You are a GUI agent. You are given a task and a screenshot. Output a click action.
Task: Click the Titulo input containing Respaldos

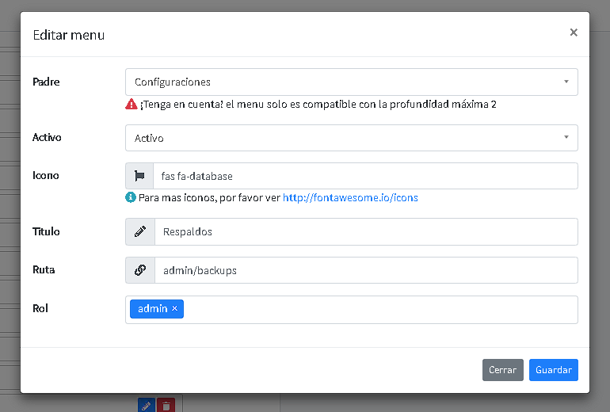coord(364,232)
